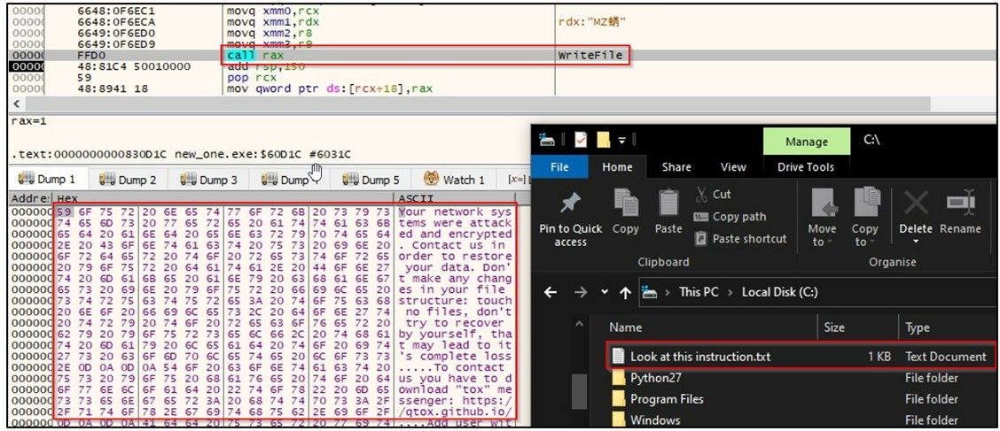Switch to the Dump 1 tab
Screen dimensions: 1000x431
tap(47, 180)
